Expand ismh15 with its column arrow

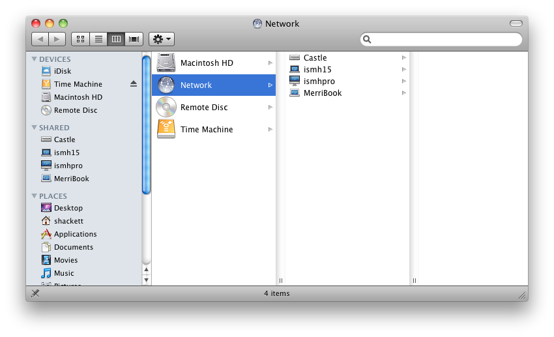404,69
